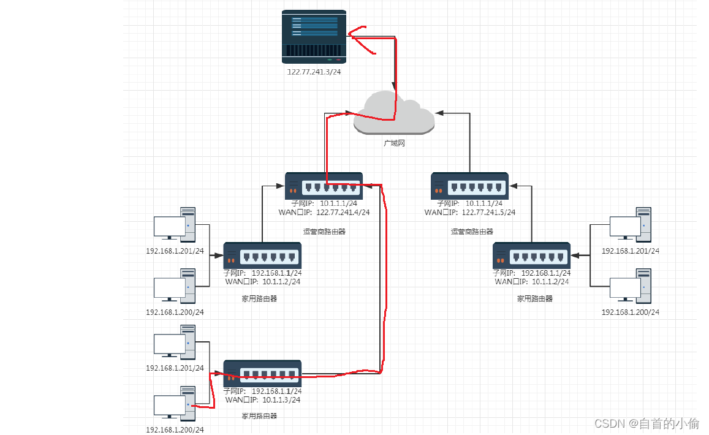This screenshot has width=709, height=435.
Task: Select 家用路由器 label under the right home router
Action: pos(535,298)
